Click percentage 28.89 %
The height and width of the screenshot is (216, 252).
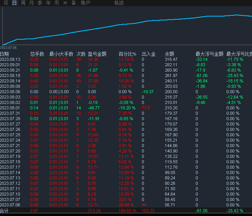(126, 205)
